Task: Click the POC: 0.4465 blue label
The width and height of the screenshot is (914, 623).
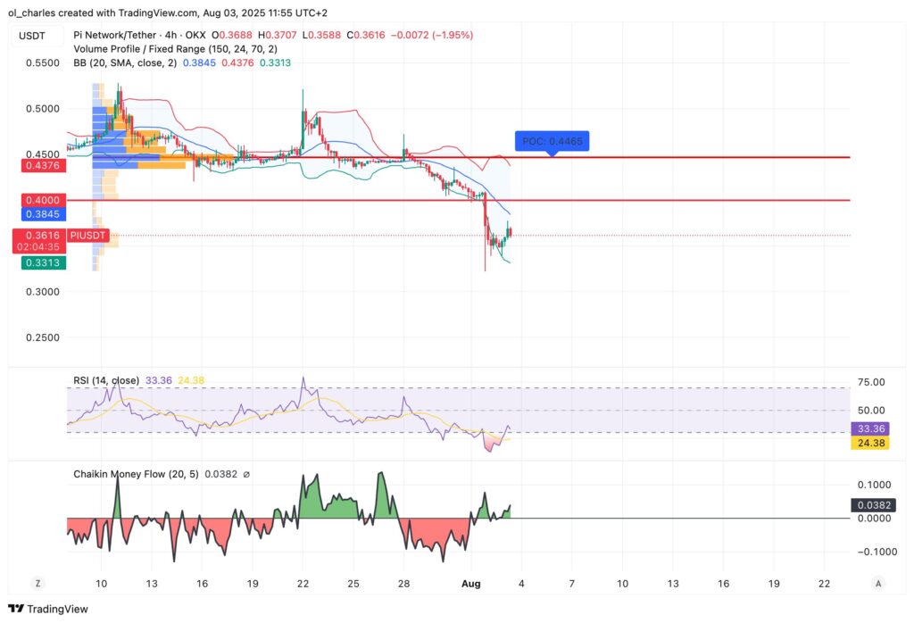Action: tap(553, 141)
